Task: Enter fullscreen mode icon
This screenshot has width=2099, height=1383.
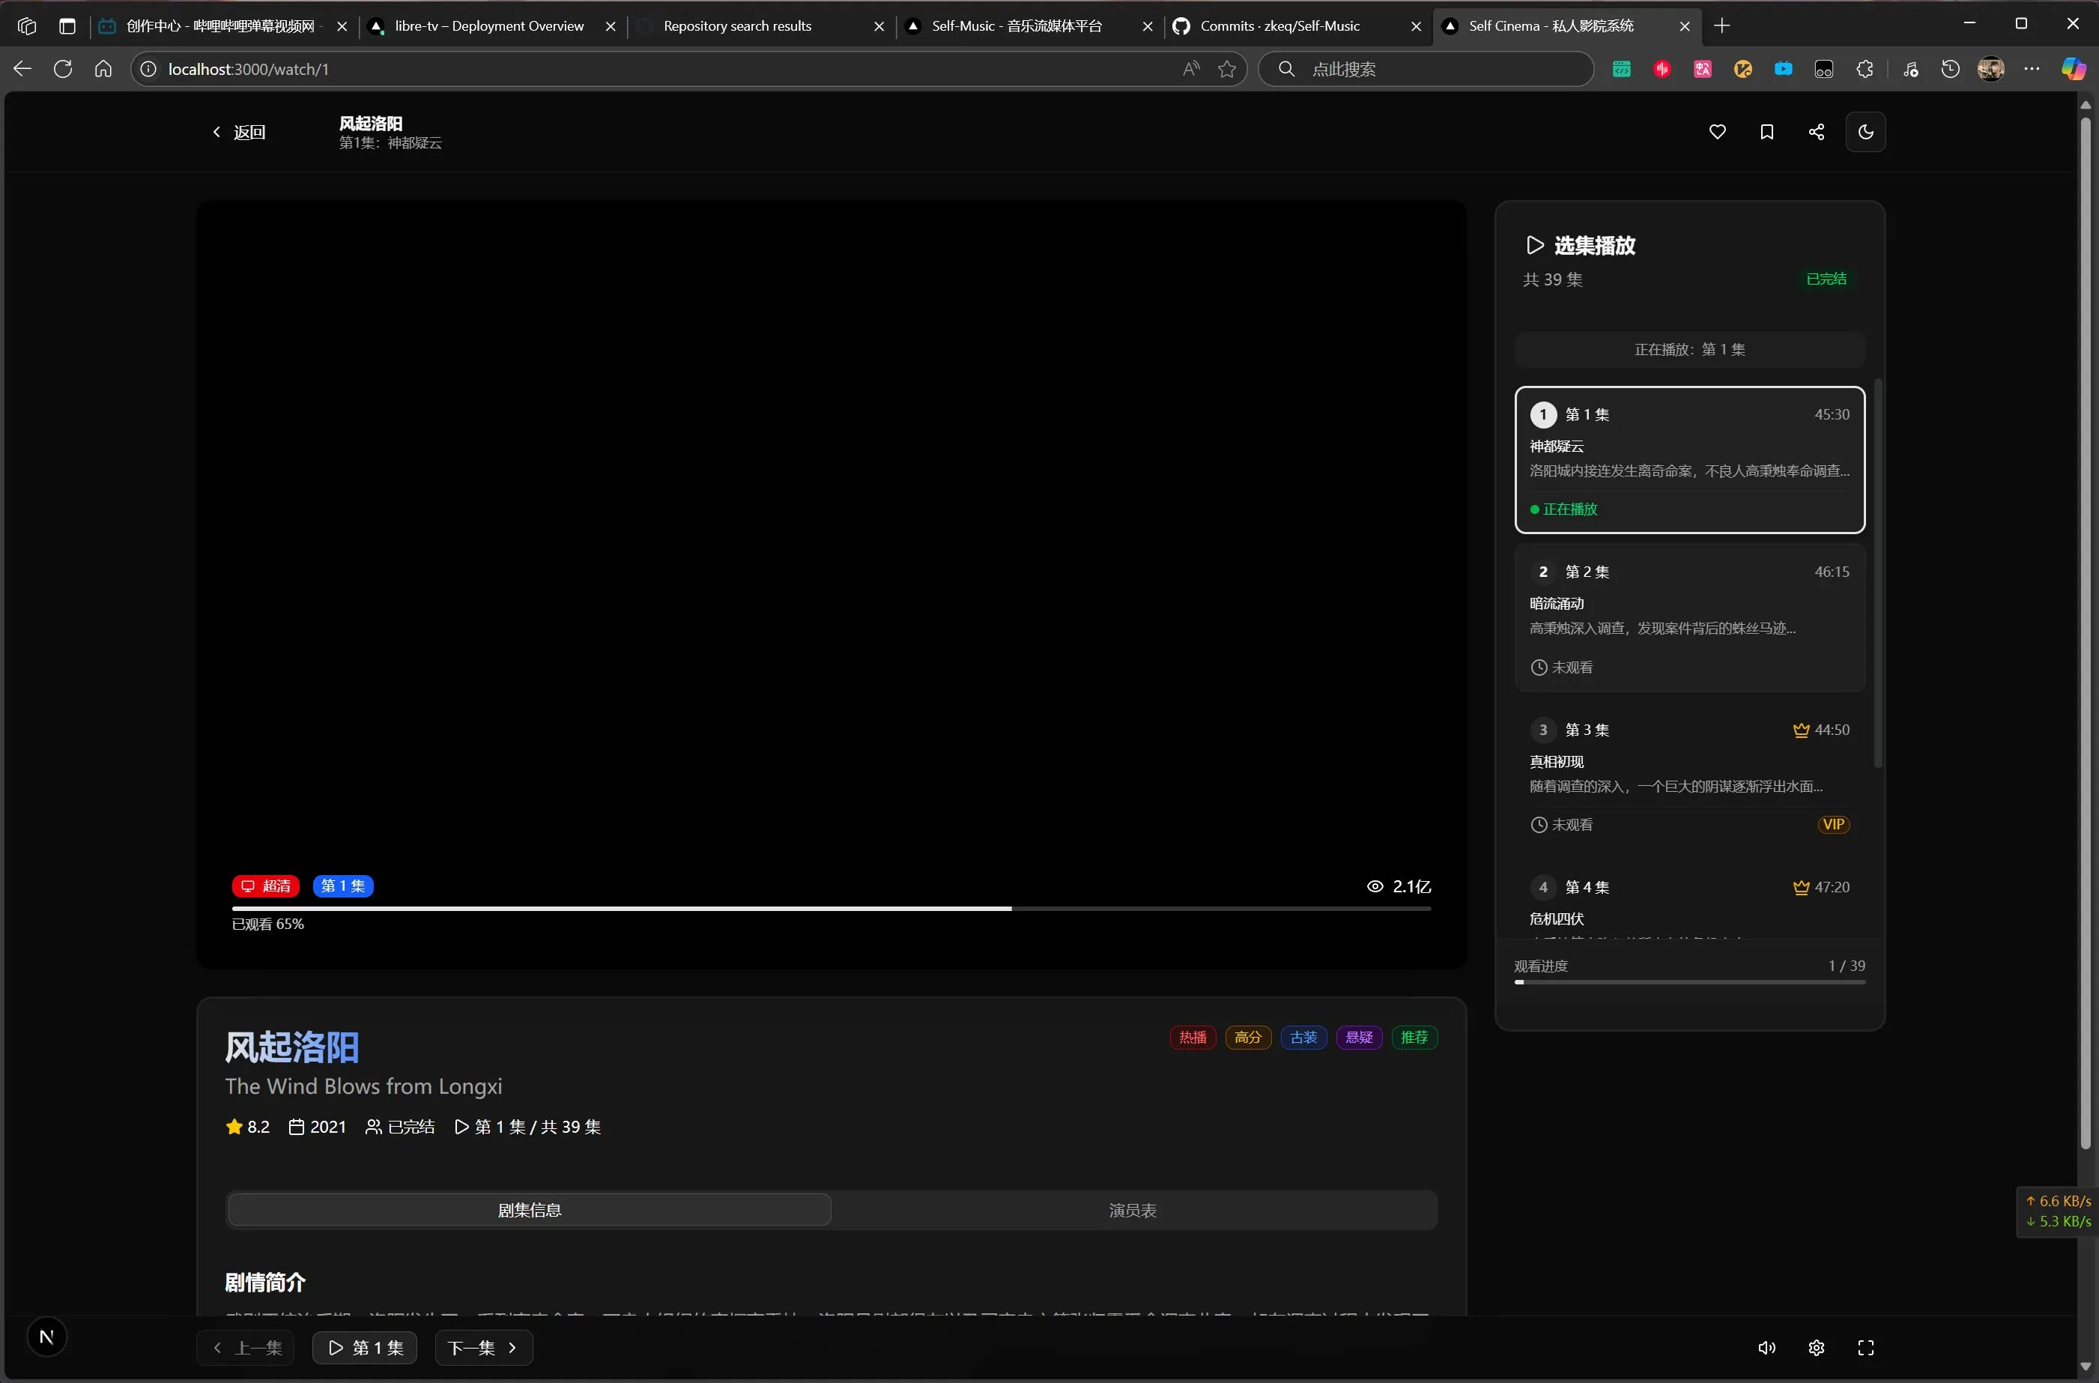Action: point(1865,1348)
